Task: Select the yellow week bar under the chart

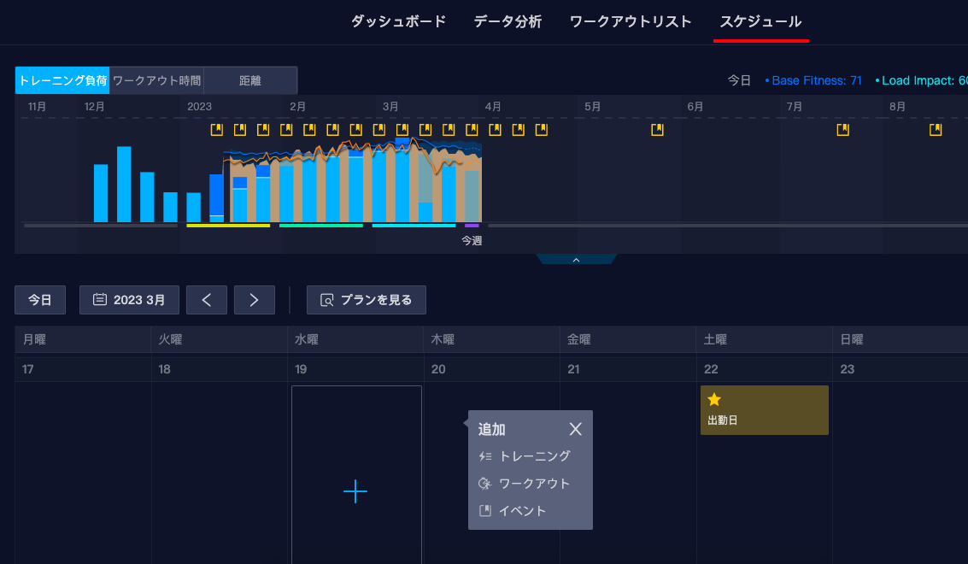Action: [x=228, y=226]
